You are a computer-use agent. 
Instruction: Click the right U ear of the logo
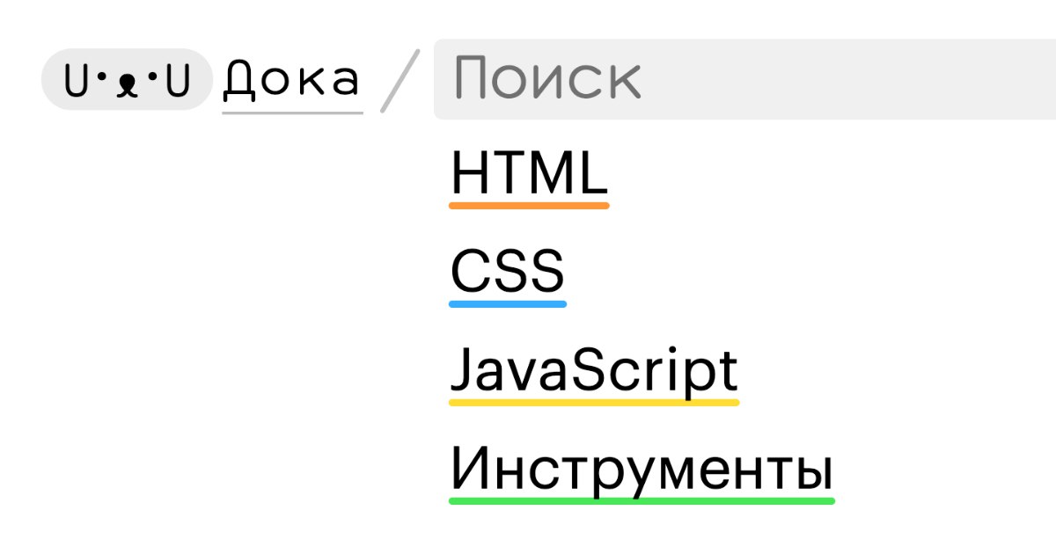(179, 81)
